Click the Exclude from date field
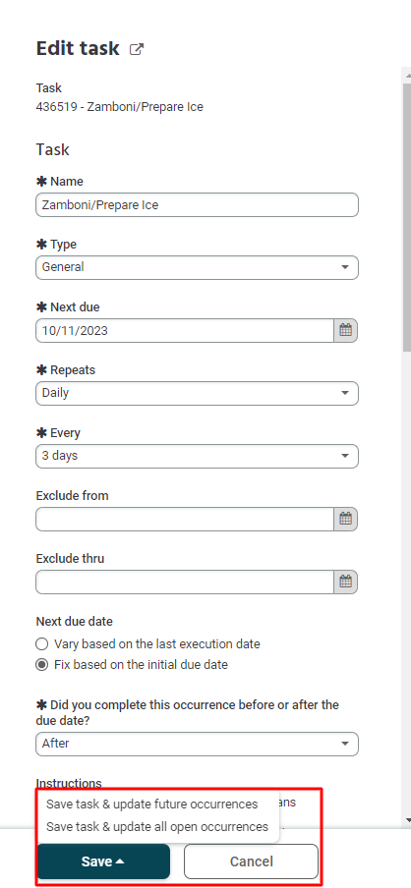411x888 pixels. coord(185,519)
